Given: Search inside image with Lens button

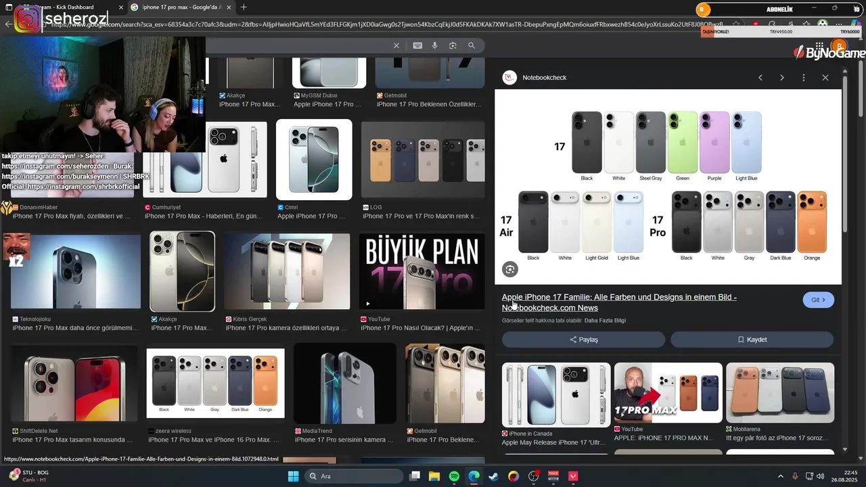Looking at the screenshot, I should click(x=510, y=269).
